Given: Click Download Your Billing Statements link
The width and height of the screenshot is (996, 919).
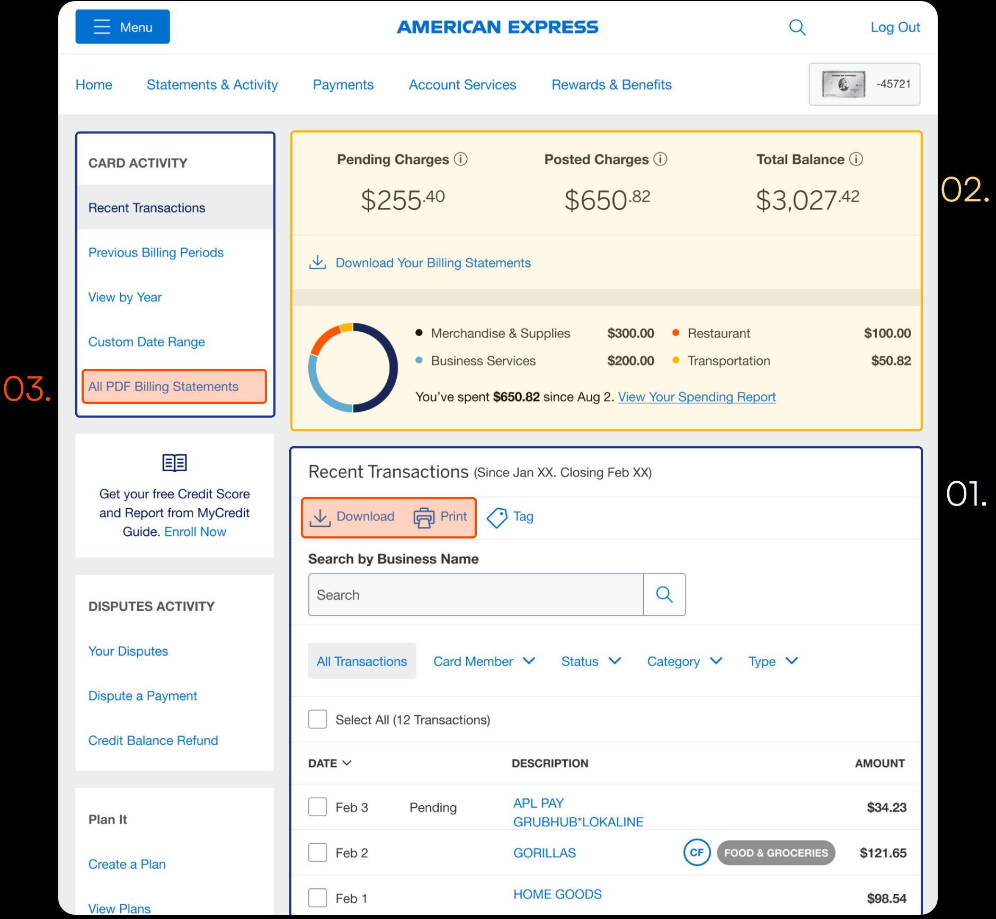Looking at the screenshot, I should pos(433,263).
